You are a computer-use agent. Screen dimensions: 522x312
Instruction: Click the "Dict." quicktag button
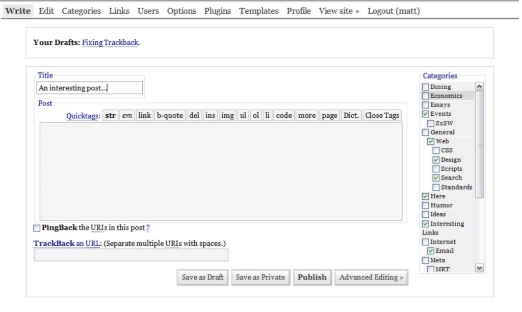351,115
